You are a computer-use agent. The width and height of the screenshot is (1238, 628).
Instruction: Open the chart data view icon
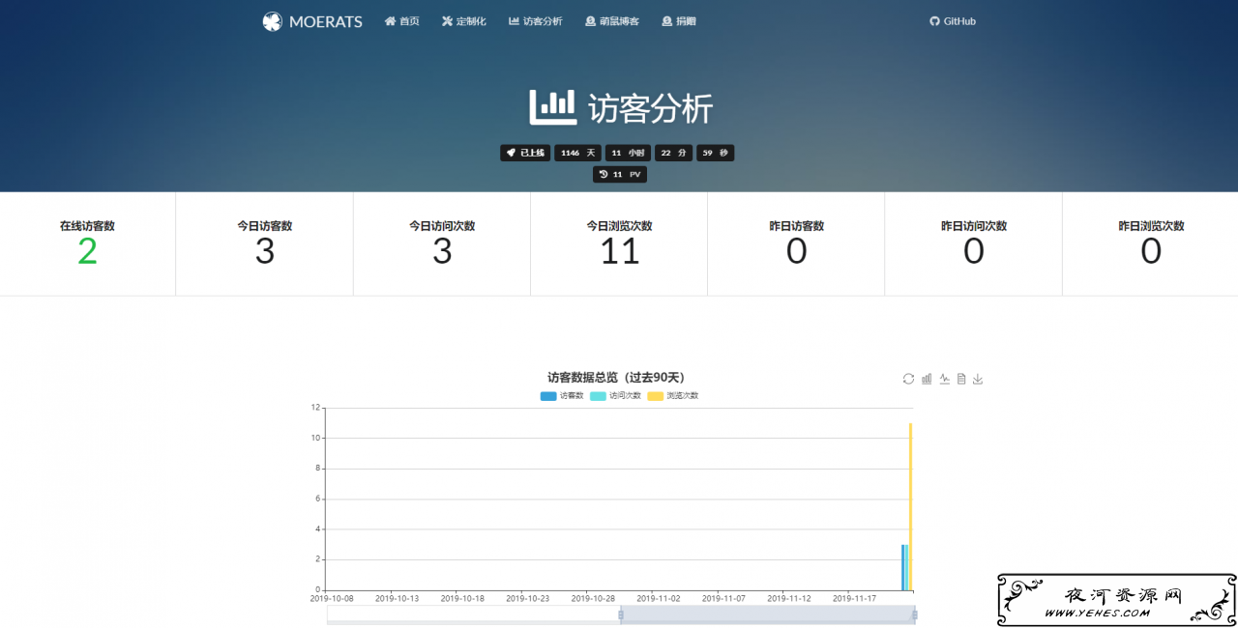(x=961, y=379)
